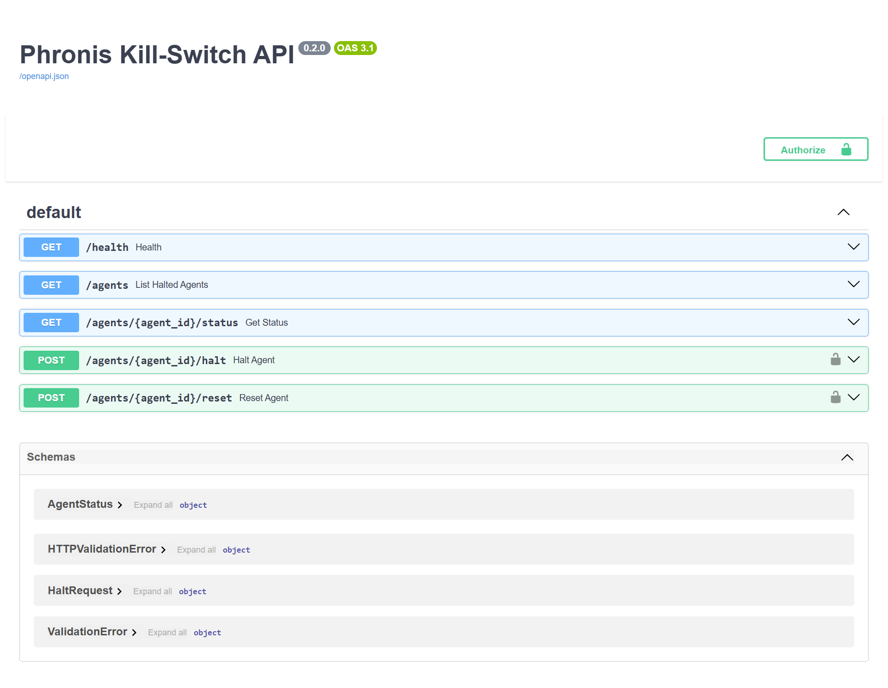Click the /agents/{agent_id}/halt path

(x=156, y=360)
